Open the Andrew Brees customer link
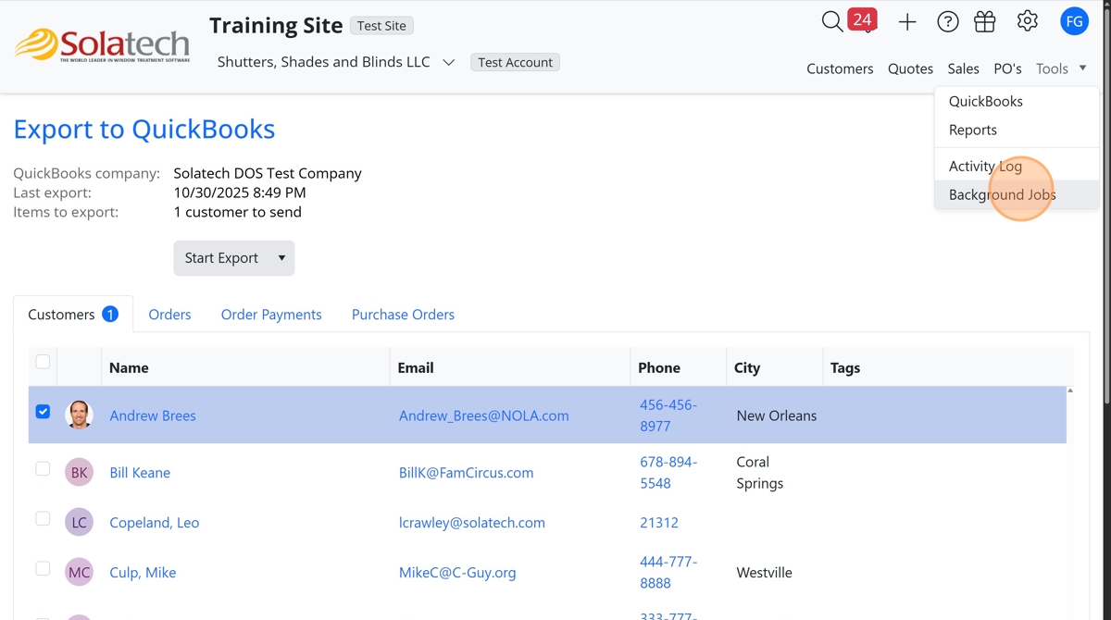Viewport: 1111px width, 620px height. pyautogui.click(x=153, y=415)
